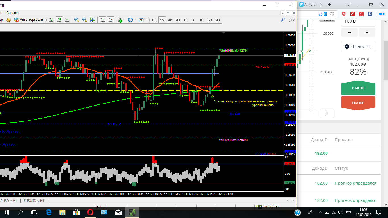This screenshot has height=218, width=388.
Task: Open the add indicators dropdown
Action: click(121, 20)
